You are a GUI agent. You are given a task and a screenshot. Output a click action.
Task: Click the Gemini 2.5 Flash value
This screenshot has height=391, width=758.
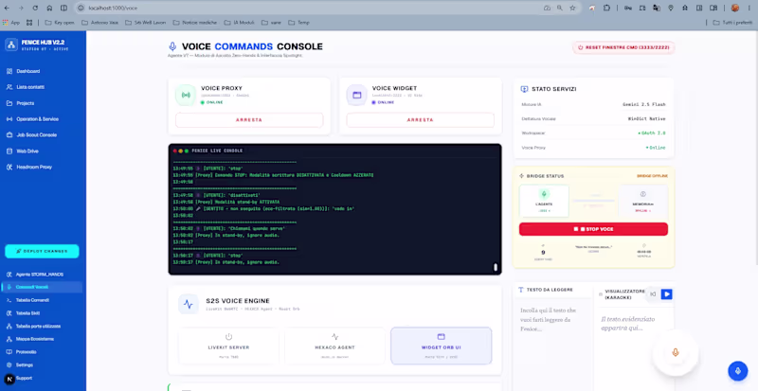point(644,104)
